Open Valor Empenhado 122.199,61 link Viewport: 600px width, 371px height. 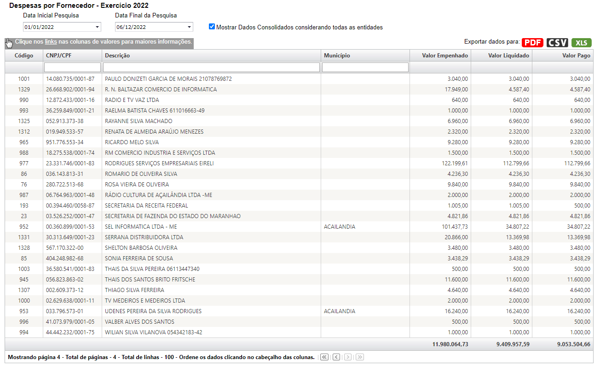(x=455, y=163)
